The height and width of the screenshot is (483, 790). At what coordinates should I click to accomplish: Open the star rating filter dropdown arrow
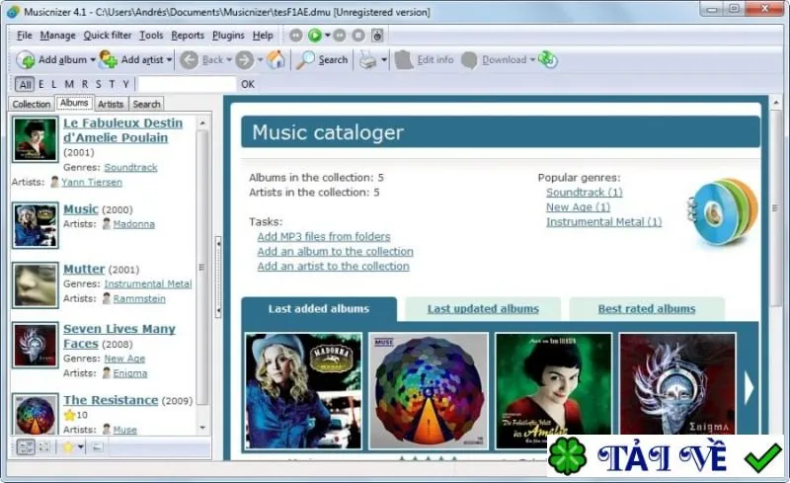click(x=81, y=446)
